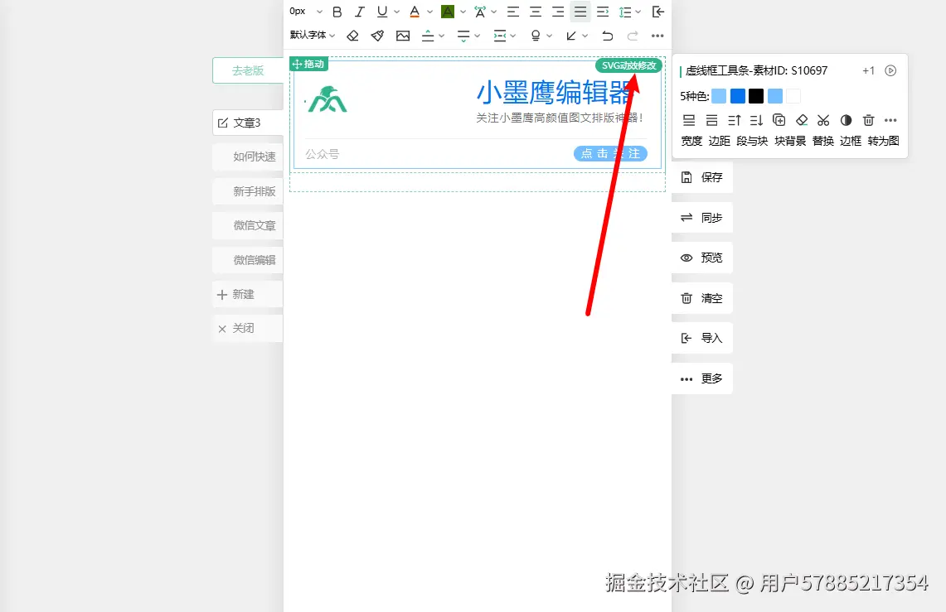Toggle italic formatting in the editor toolbar
Screen dimensions: 946x612
tap(360, 12)
